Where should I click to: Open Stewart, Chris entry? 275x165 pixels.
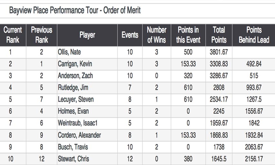(x=74, y=159)
